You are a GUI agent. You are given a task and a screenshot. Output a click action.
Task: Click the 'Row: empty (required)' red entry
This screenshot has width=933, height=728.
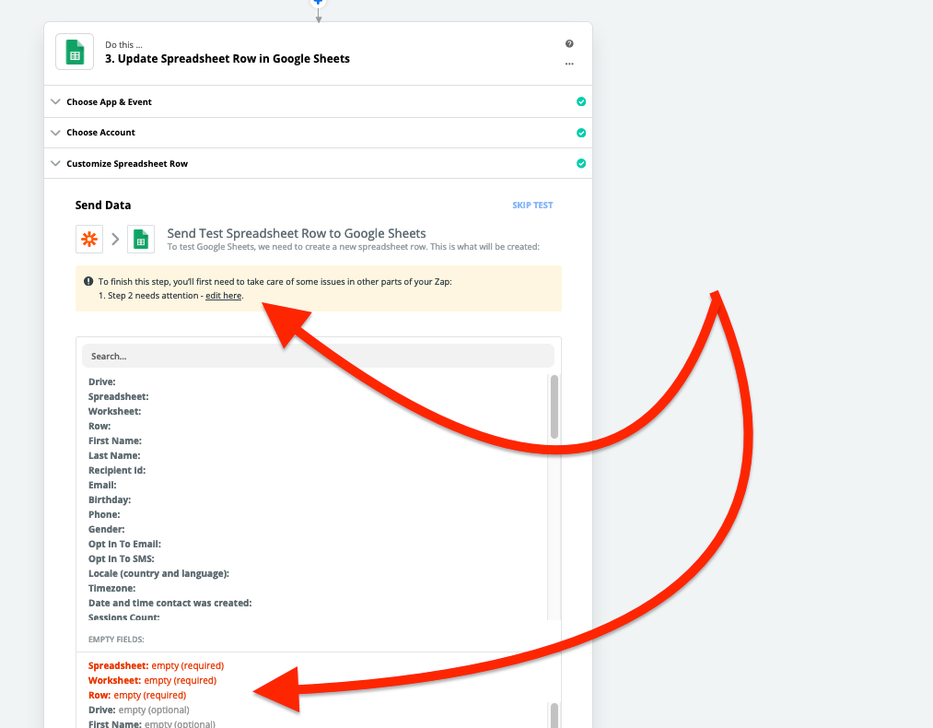[137, 695]
